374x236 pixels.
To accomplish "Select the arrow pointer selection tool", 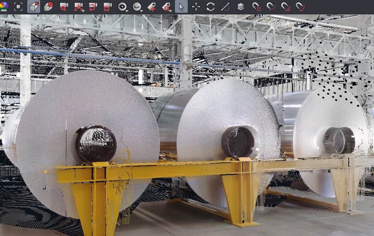I will [181, 7].
